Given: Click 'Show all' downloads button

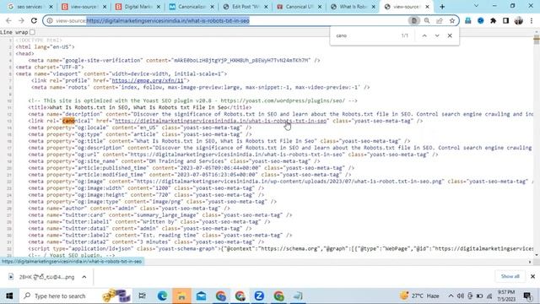Looking at the screenshot, I should 510,276.
